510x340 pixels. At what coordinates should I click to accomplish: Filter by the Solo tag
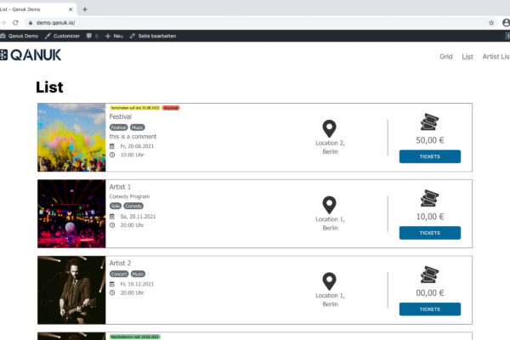click(116, 206)
